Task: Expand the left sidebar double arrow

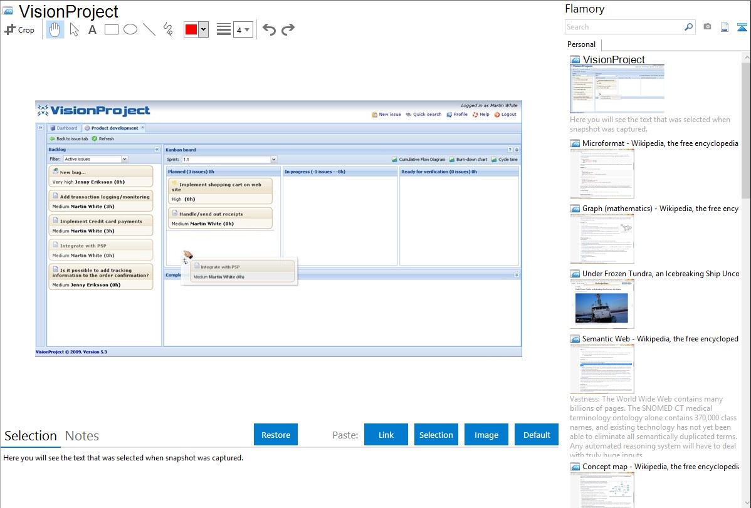Action: coord(40,127)
